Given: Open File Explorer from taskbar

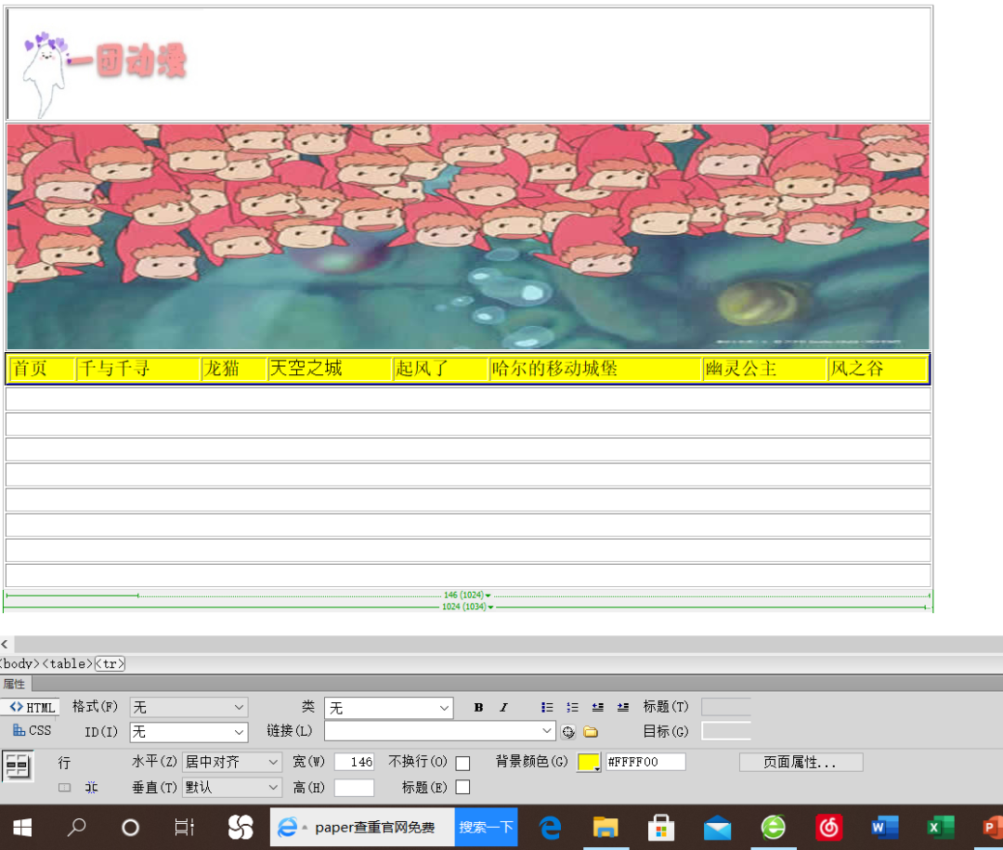Looking at the screenshot, I should click(x=606, y=828).
